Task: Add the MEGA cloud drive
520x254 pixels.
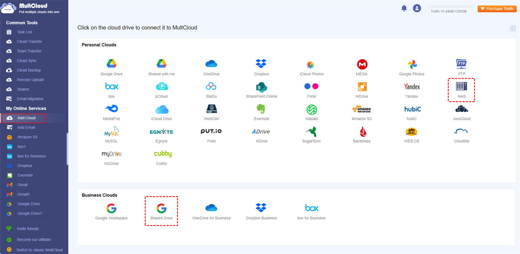Action: click(x=362, y=64)
